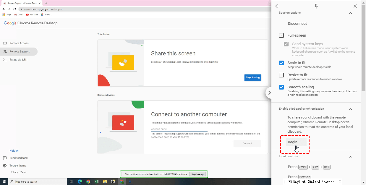This screenshot has width=366, height=185.
Task: Click the Google Chrome Remote Desktop logo
Action: point(30,23)
